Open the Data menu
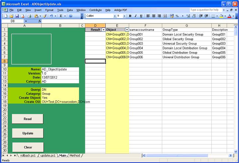This screenshot has height=163, width=239. [x=70, y=10]
